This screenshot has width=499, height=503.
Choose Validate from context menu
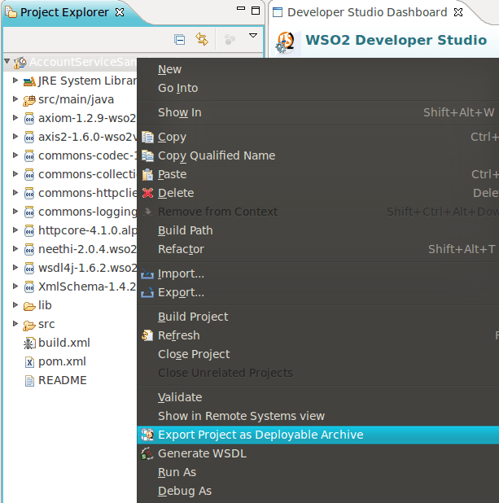318,397
